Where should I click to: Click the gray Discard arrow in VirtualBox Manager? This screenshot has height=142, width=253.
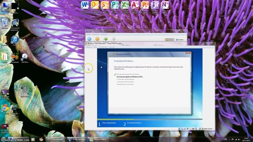(x=114, y=39)
